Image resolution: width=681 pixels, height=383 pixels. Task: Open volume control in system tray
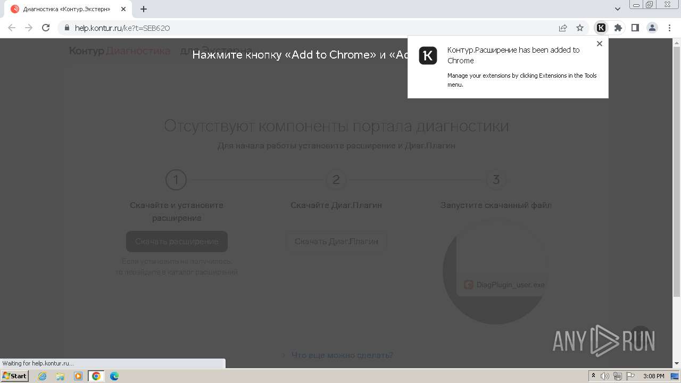tap(605, 376)
